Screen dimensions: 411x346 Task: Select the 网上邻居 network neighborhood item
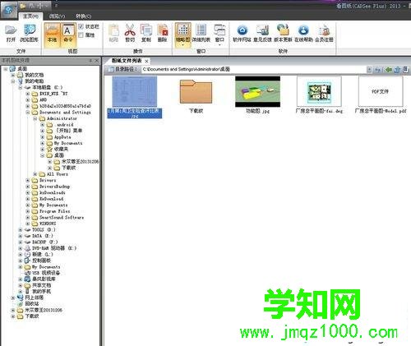(x=34, y=298)
